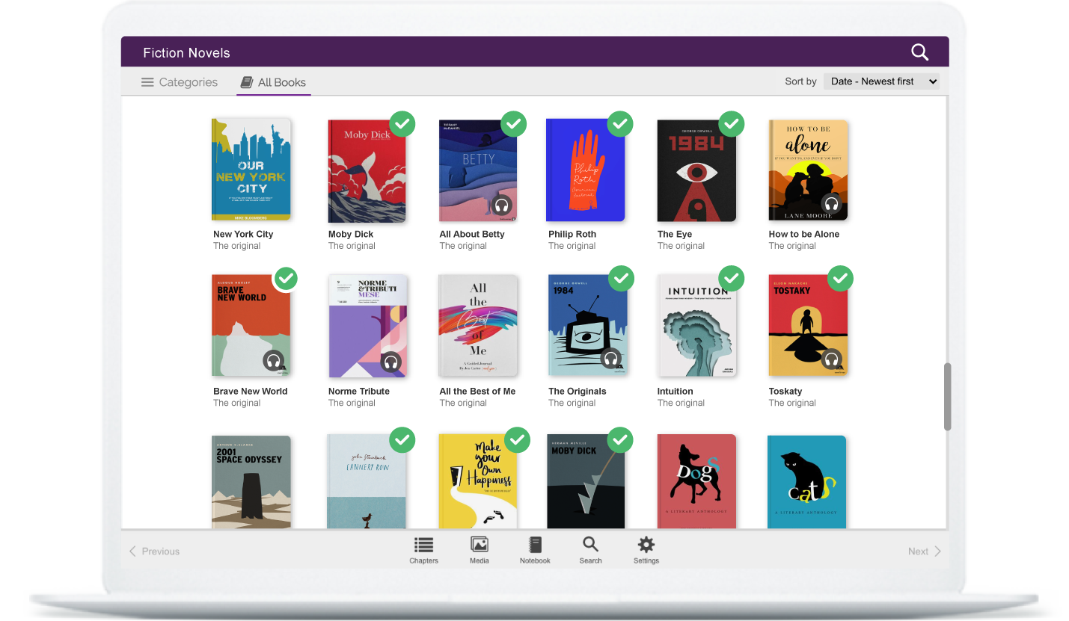1069x621 pixels.
Task: Click the 'Sort by' label
Action: [x=800, y=81]
